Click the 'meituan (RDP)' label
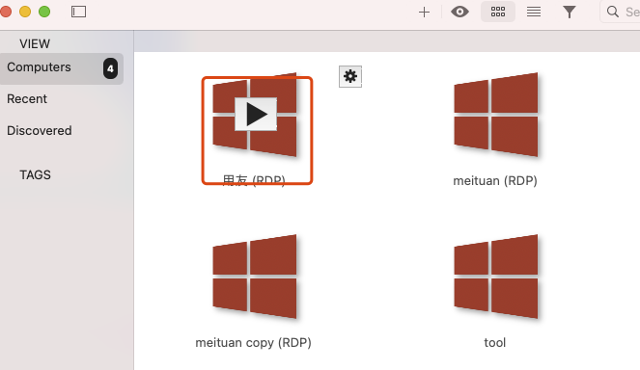 (x=495, y=180)
